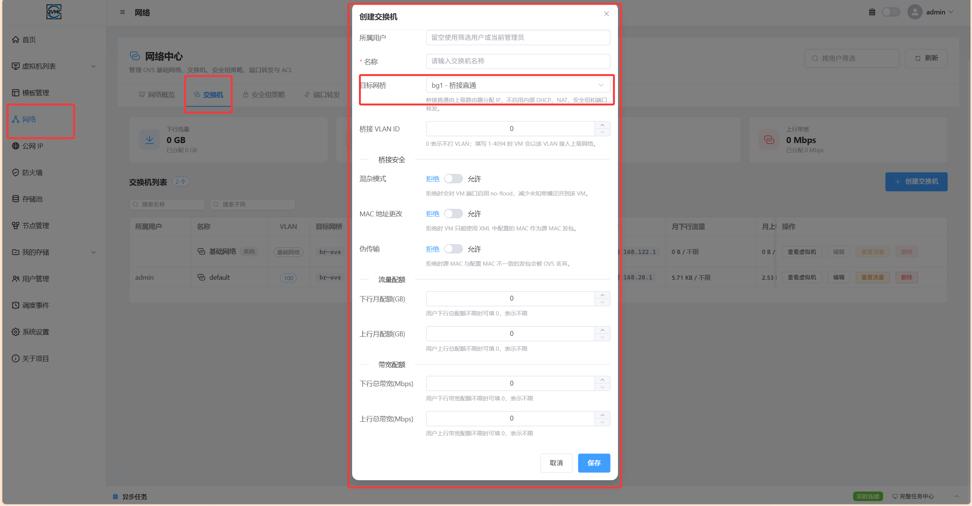The image size is (972, 506).
Task: Decrease 桥接 VLAN ID value
Action: click(602, 132)
